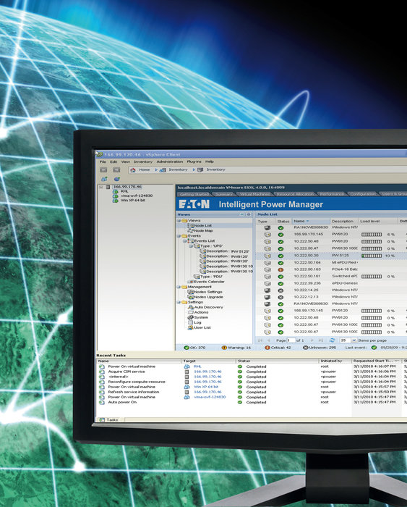Click the Events Calendar icon

191,282
